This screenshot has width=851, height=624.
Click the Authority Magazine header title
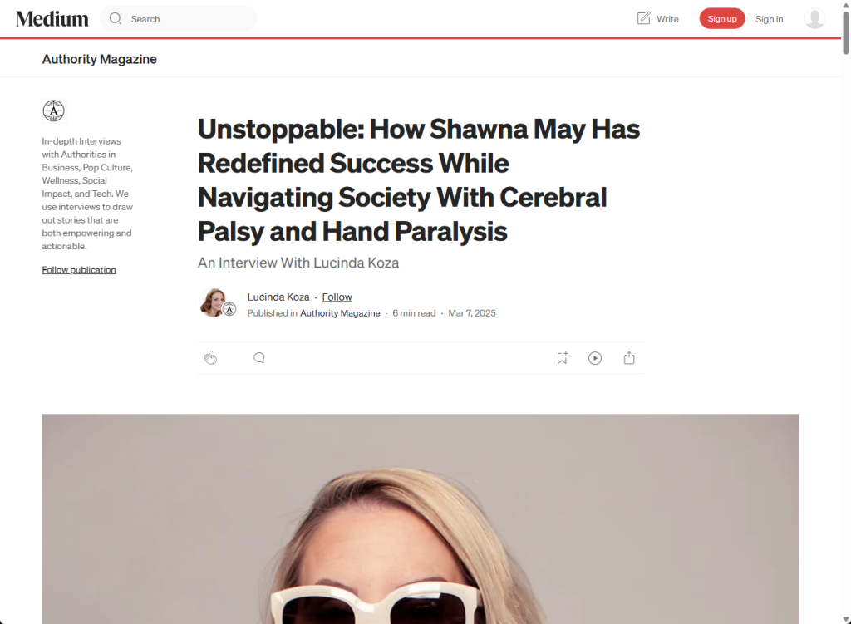[x=100, y=59]
